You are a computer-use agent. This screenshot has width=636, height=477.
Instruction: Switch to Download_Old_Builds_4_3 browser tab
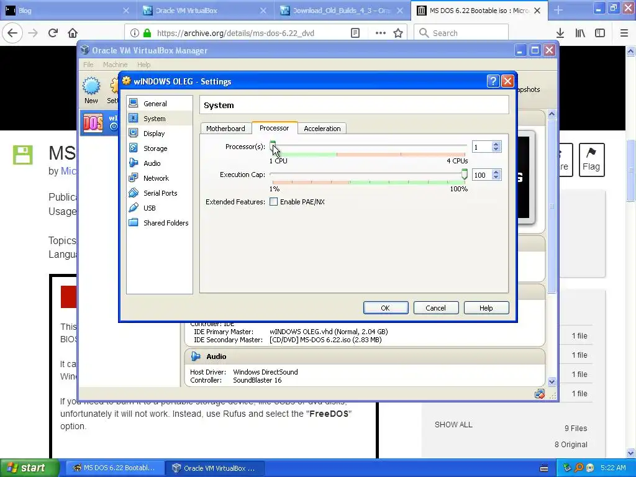(x=341, y=11)
